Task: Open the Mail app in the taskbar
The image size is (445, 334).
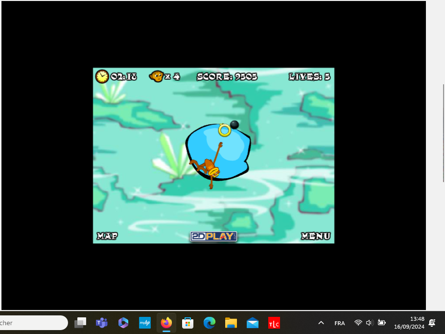Action: 253,323
